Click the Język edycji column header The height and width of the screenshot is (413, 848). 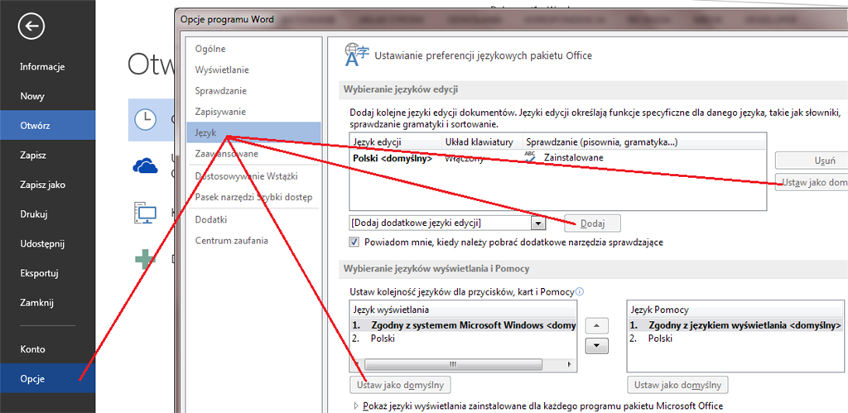point(395,142)
